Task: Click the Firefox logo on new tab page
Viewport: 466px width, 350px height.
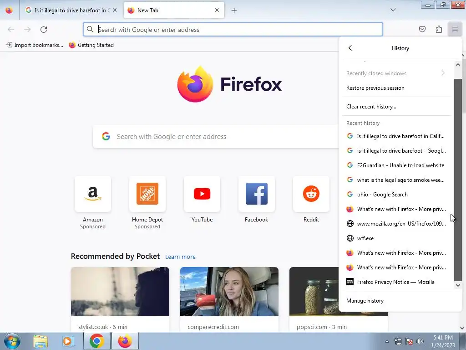Action: click(x=229, y=84)
